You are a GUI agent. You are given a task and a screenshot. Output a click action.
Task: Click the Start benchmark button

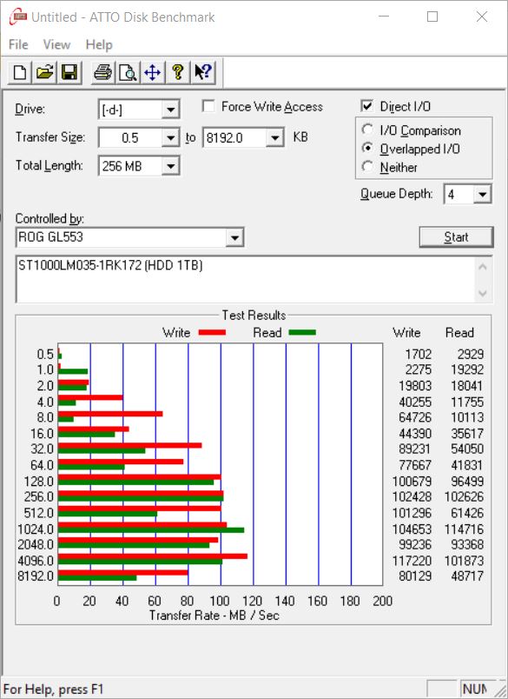[457, 237]
